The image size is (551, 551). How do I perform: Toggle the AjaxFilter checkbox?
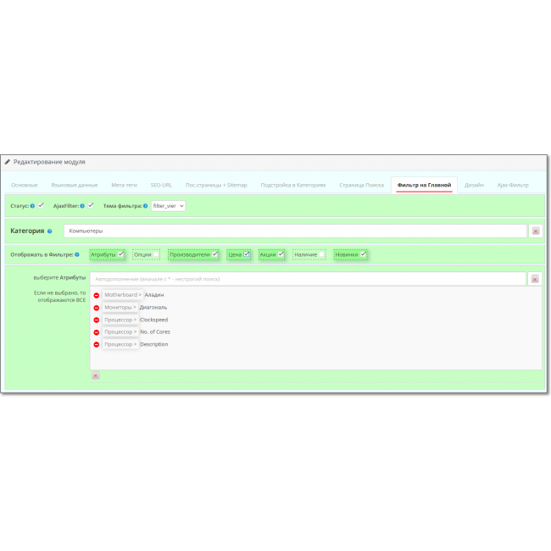point(91,205)
